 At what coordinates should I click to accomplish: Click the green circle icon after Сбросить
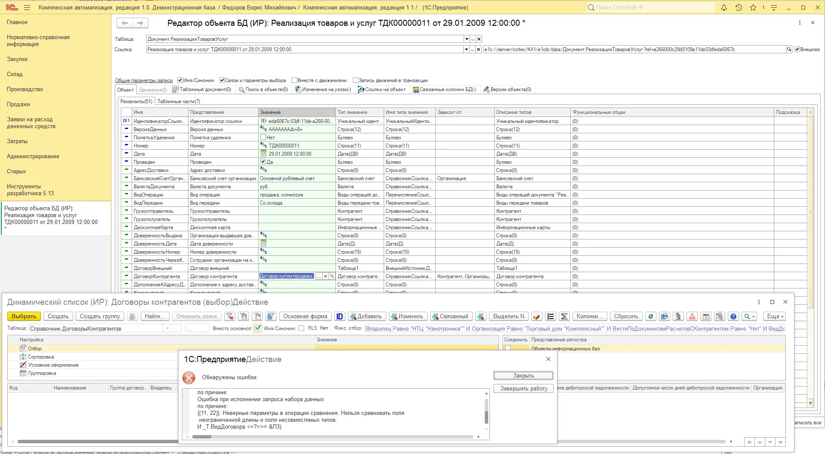pos(651,316)
